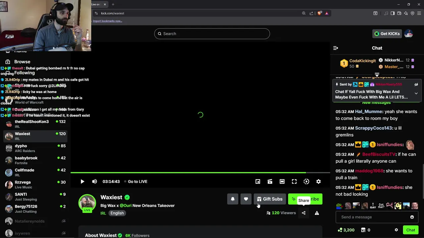The width and height of the screenshot is (424, 238).
Task: Open new browser tab plus button
Action: (x=113, y=4)
